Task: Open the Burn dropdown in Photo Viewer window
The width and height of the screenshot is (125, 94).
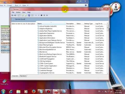Action: pos(18,5)
